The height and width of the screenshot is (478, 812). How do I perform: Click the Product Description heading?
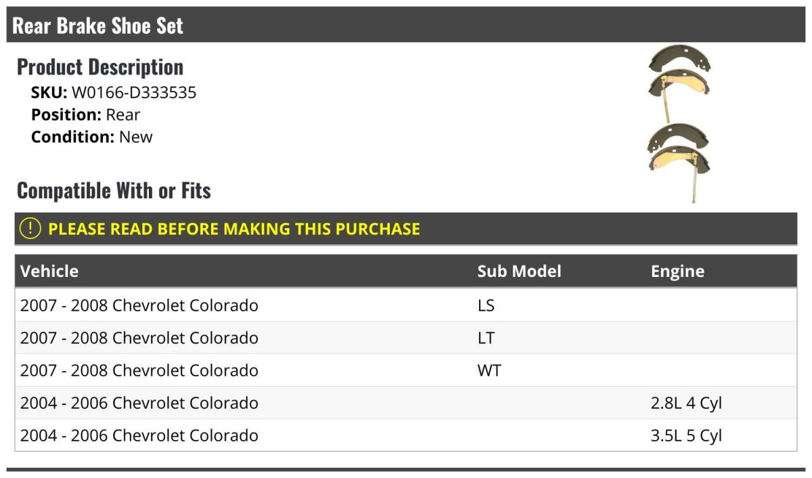tap(100, 67)
